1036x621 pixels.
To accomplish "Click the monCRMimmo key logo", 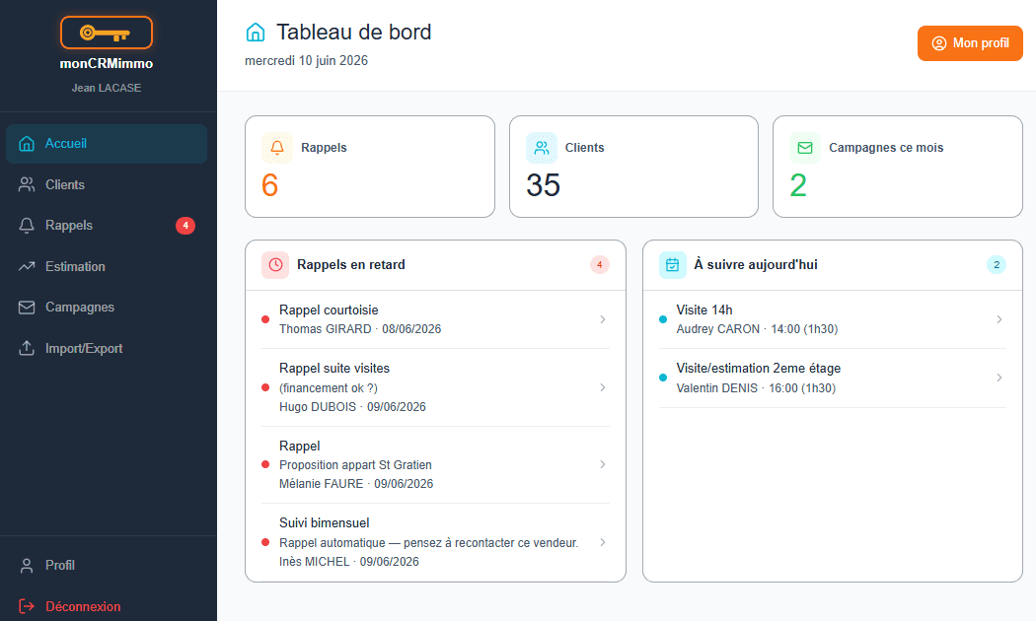I will point(107,33).
